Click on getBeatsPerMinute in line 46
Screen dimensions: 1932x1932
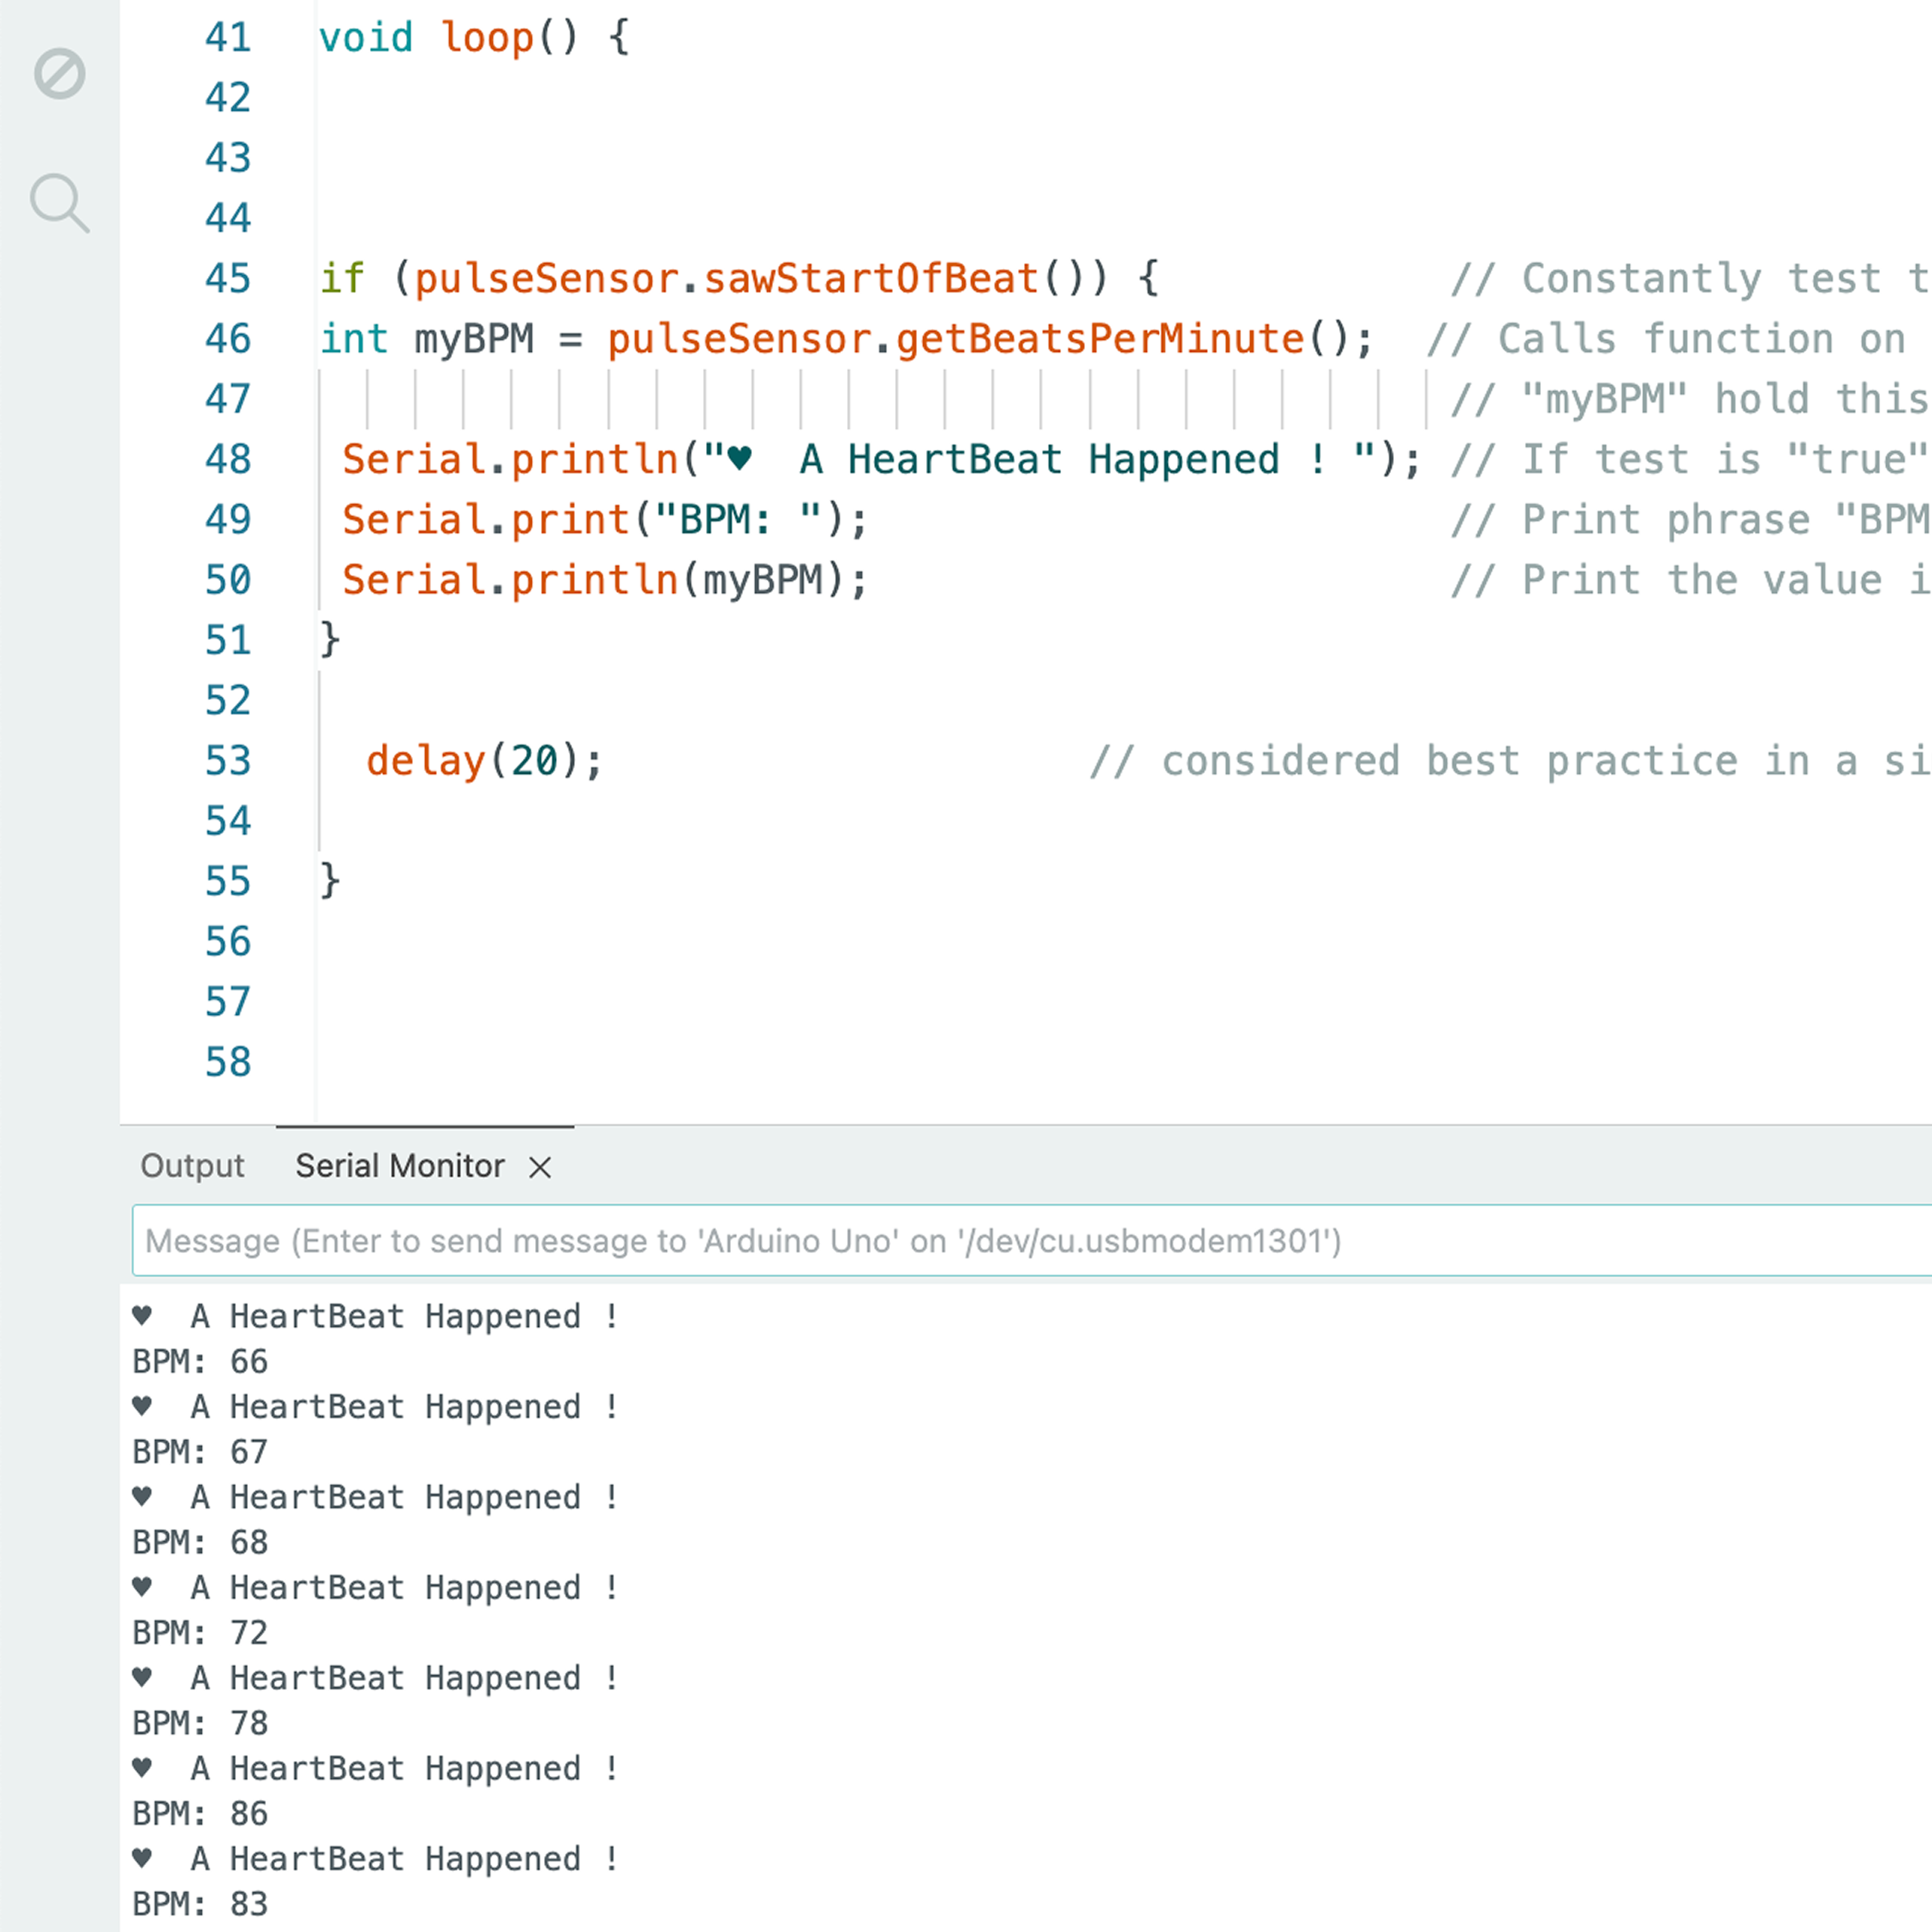[x=1100, y=339]
